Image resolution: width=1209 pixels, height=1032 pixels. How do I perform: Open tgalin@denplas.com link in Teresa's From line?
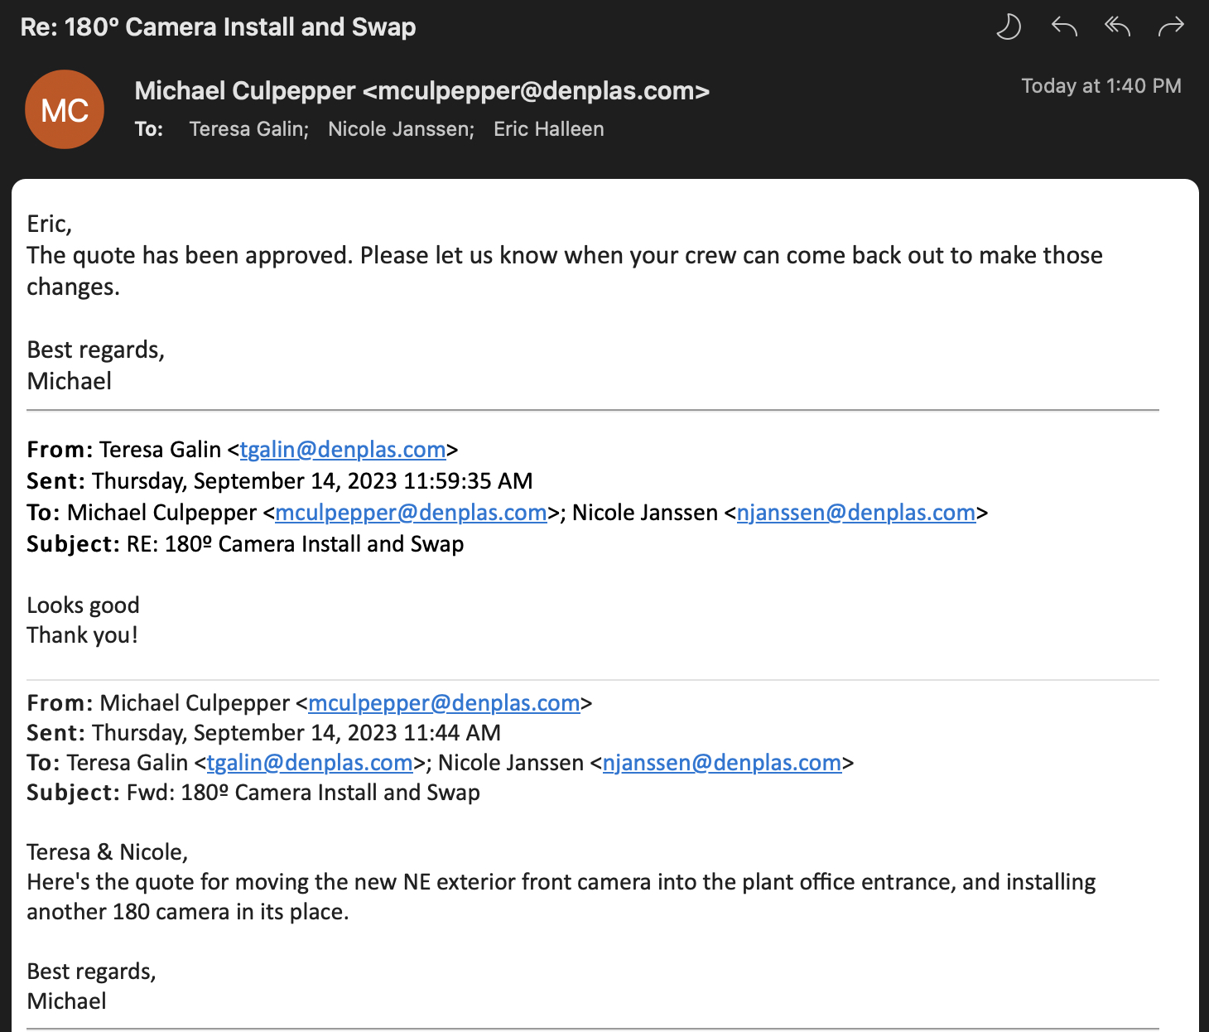tap(343, 449)
